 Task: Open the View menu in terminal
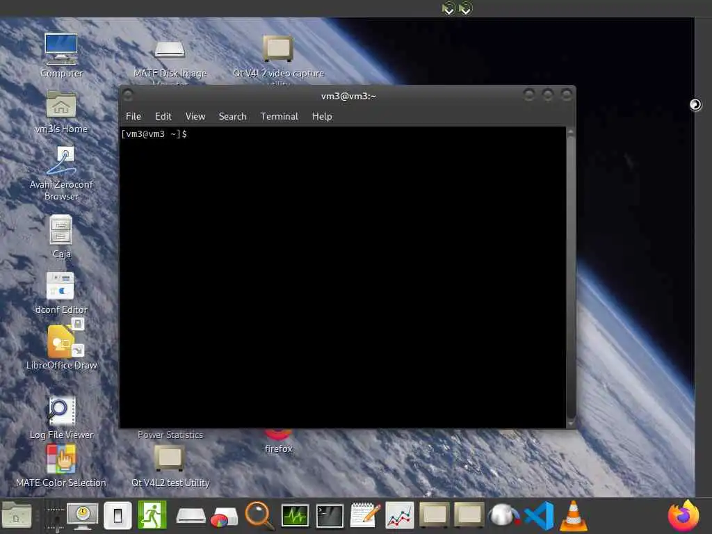tap(195, 116)
